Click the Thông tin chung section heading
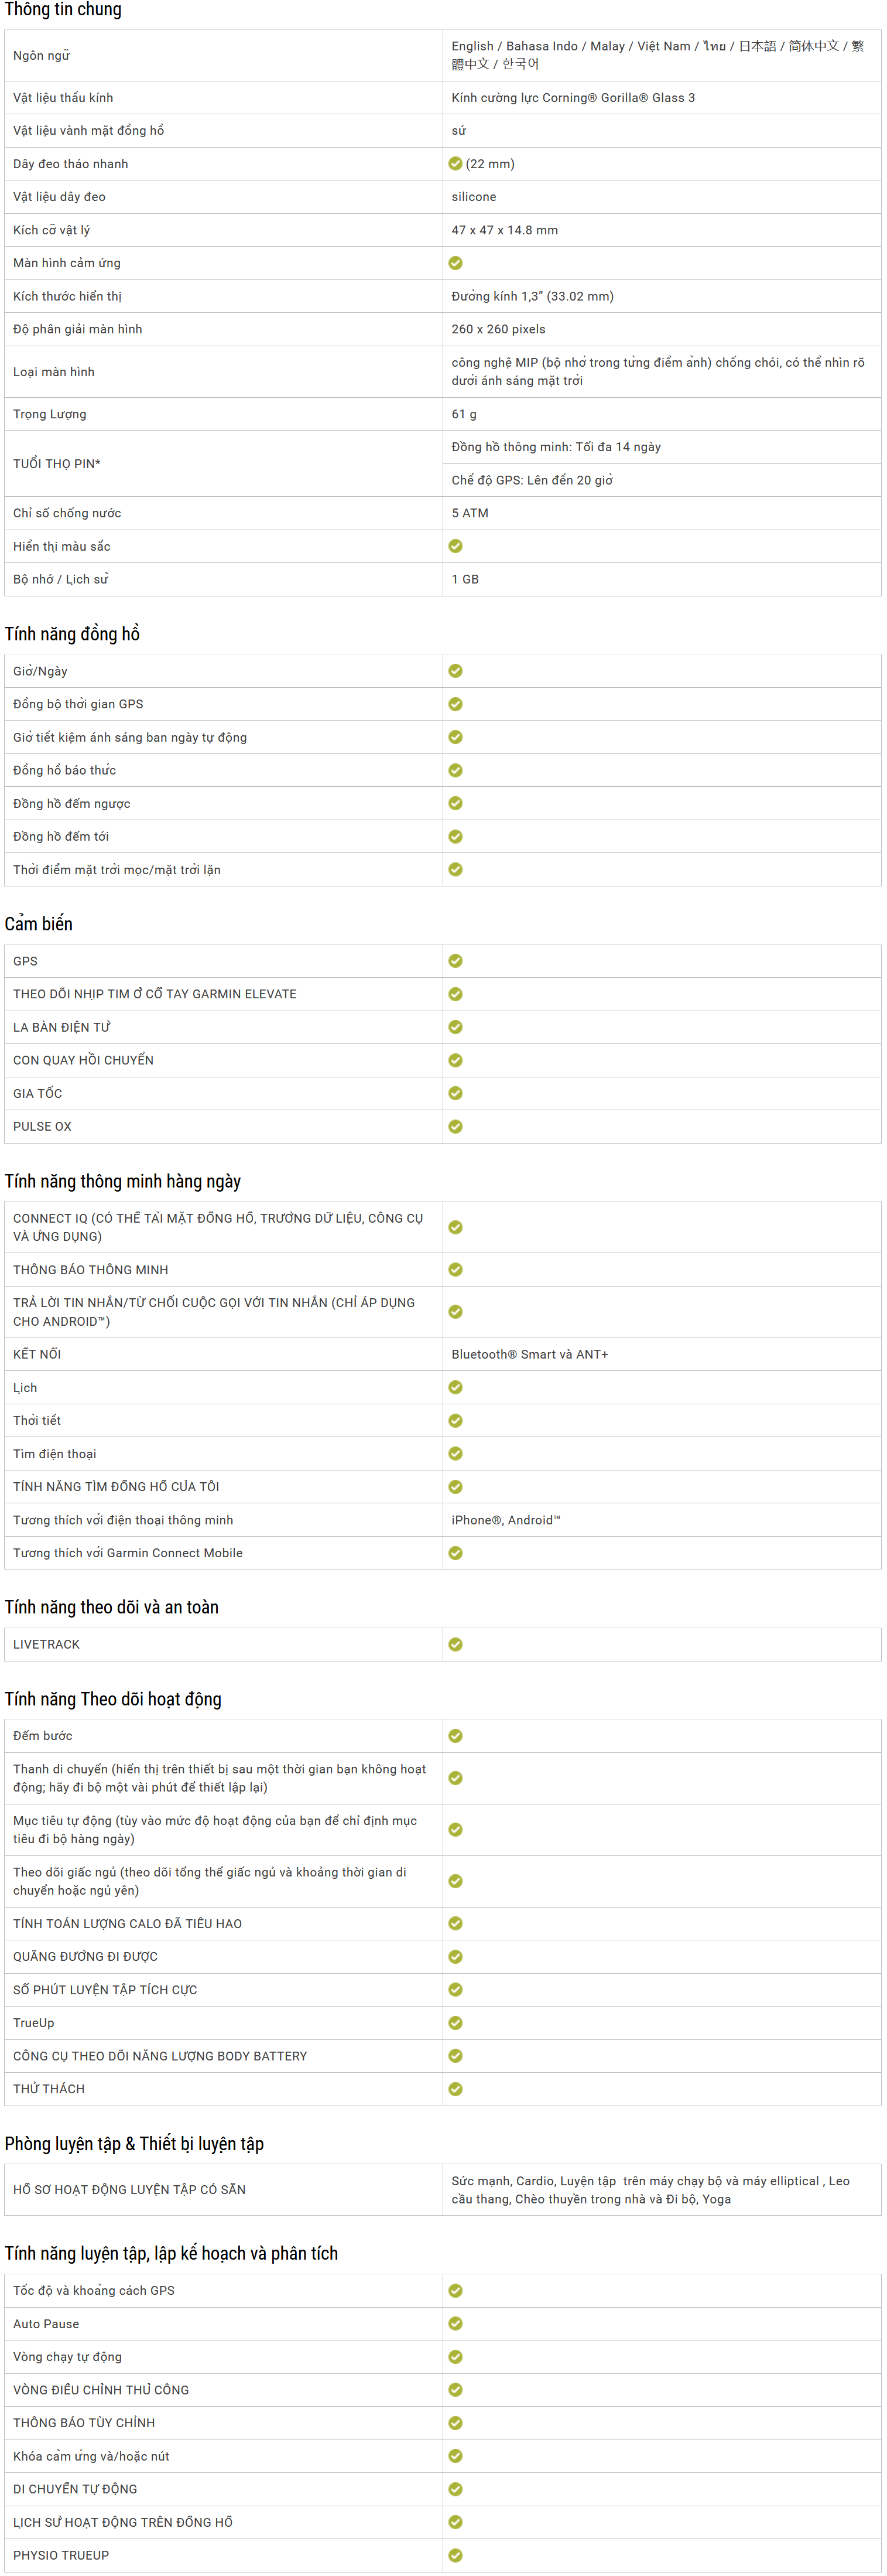887x2576 pixels. [x=63, y=10]
